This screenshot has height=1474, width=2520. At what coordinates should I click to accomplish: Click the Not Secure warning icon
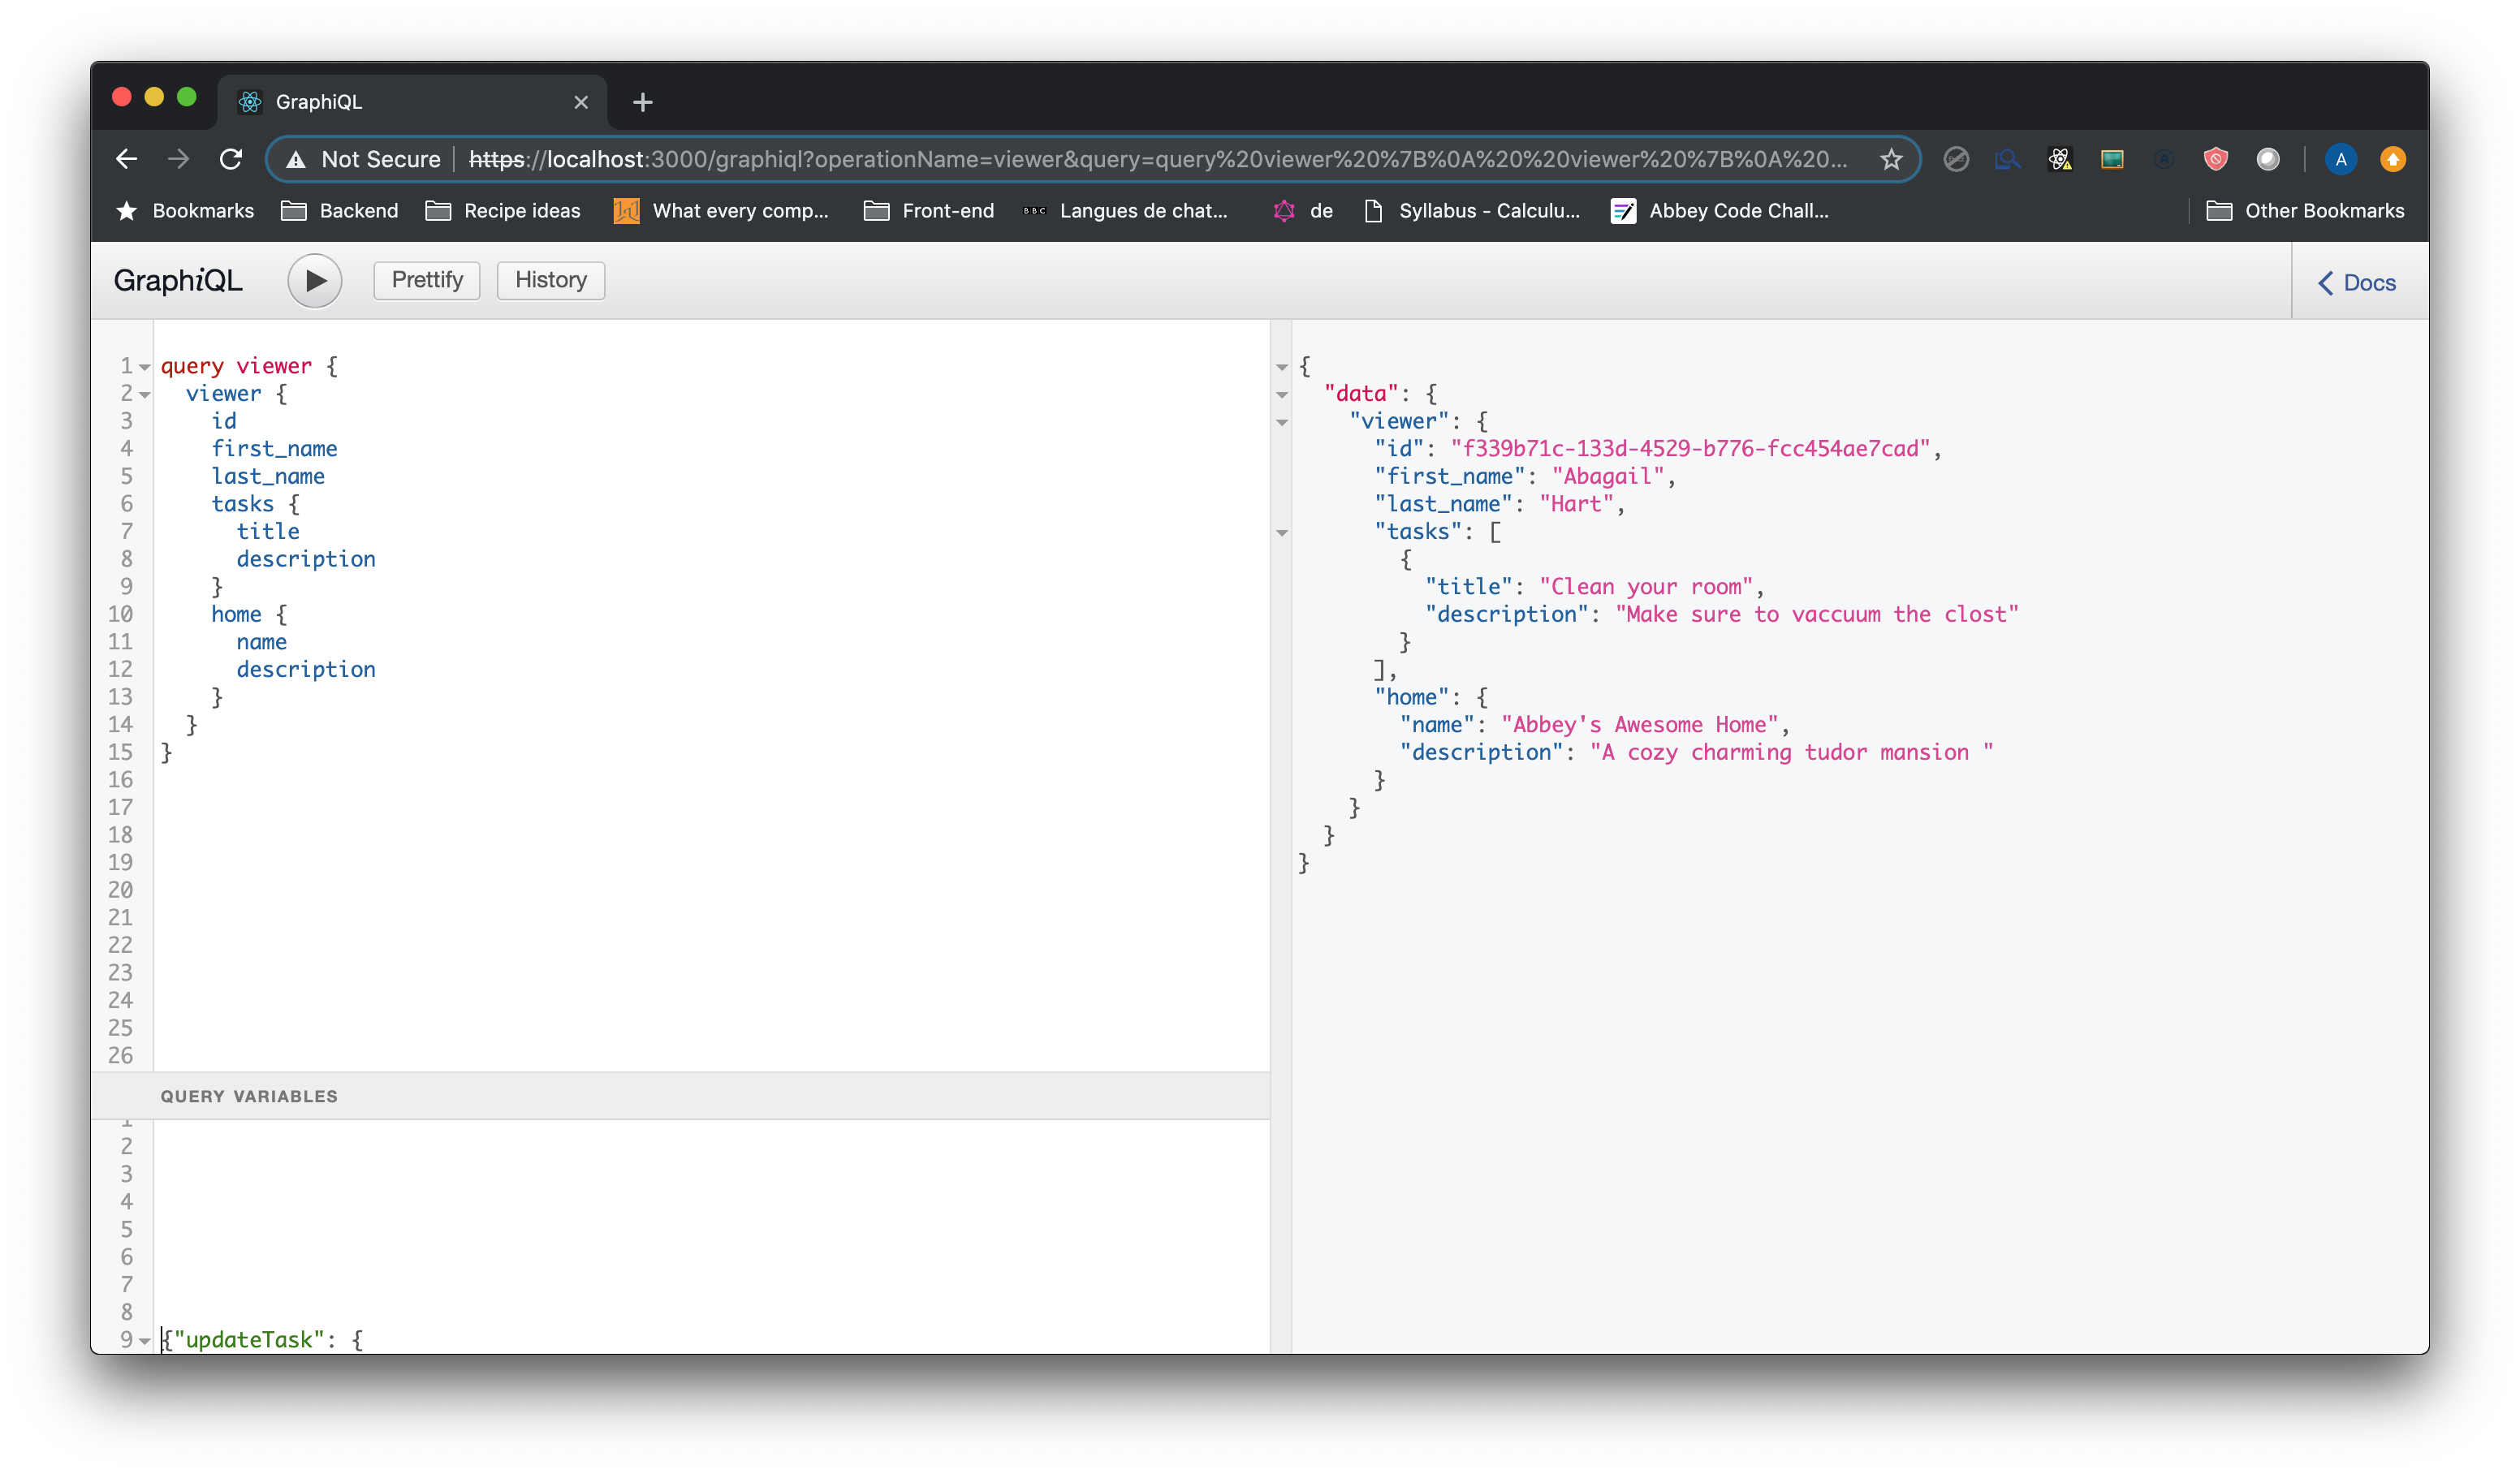coord(296,160)
